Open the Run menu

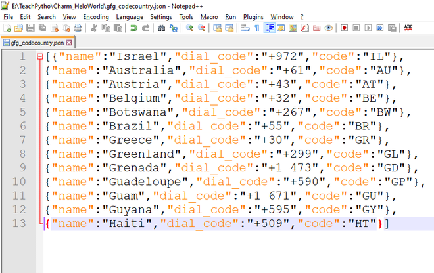[x=231, y=17]
